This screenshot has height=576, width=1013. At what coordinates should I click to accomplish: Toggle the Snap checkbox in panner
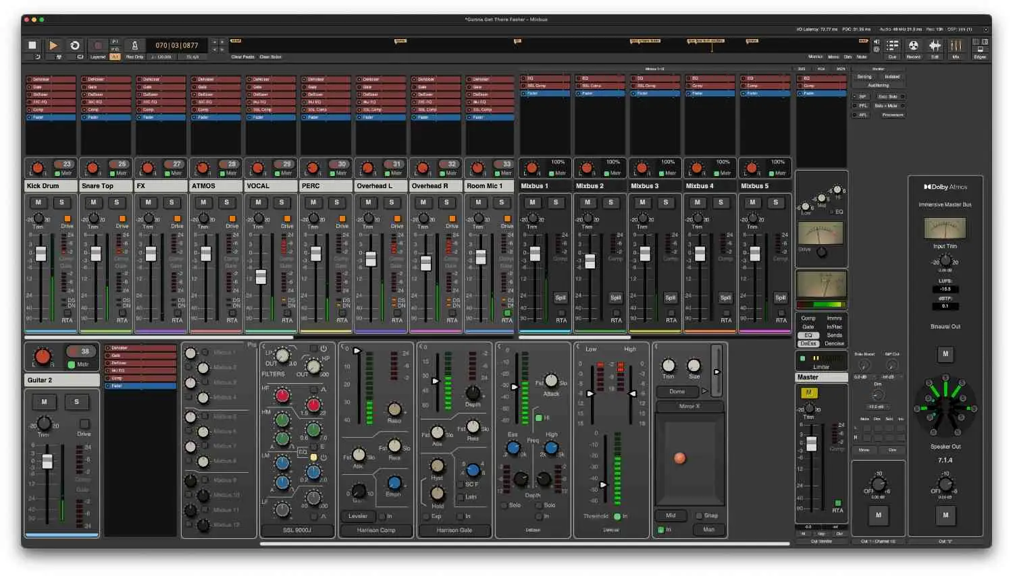(x=700, y=515)
